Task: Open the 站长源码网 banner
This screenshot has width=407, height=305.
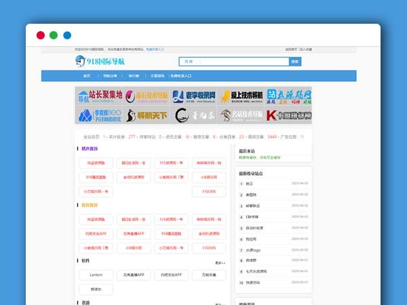Action: click(289, 96)
